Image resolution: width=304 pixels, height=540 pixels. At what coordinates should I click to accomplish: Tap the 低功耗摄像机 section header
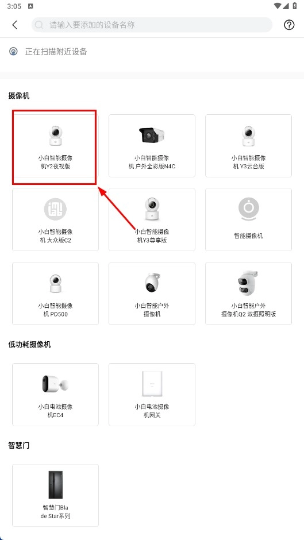click(x=29, y=344)
